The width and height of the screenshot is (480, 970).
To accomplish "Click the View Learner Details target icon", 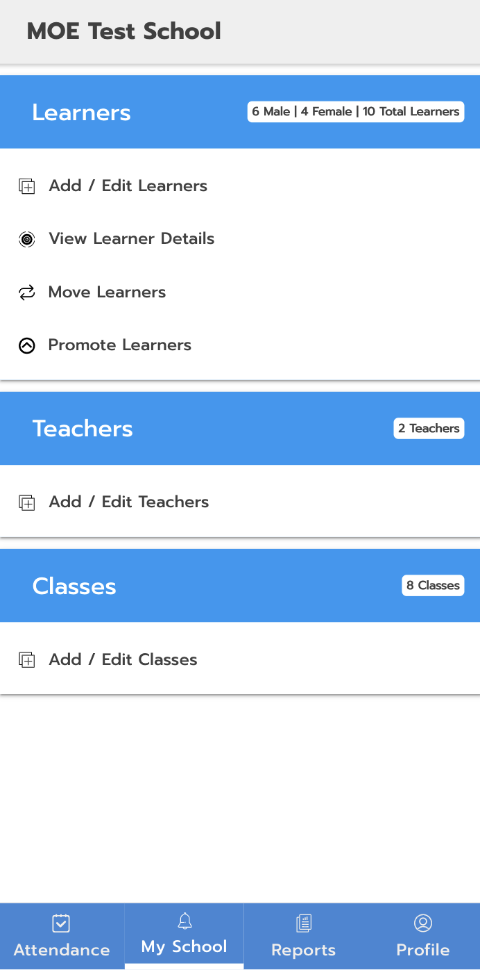I will (x=26, y=240).
